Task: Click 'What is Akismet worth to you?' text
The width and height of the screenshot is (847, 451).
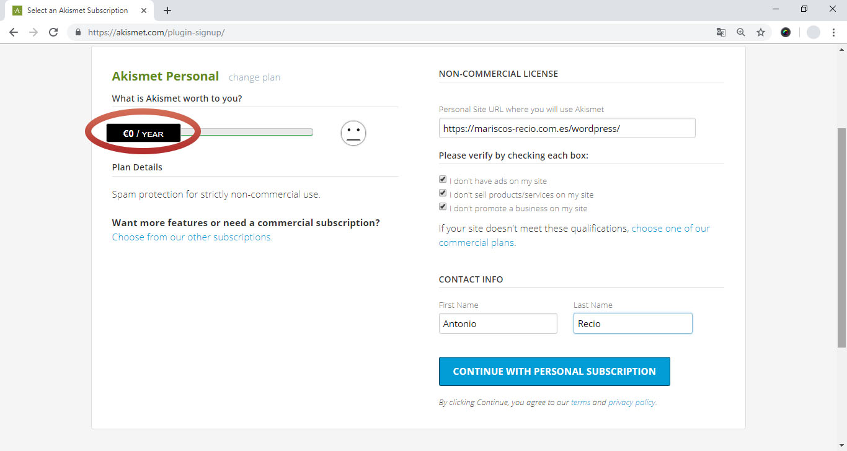Action: pyautogui.click(x=177, y=99)
